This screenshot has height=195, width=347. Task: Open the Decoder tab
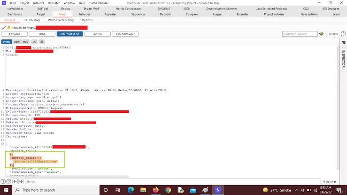165,14
